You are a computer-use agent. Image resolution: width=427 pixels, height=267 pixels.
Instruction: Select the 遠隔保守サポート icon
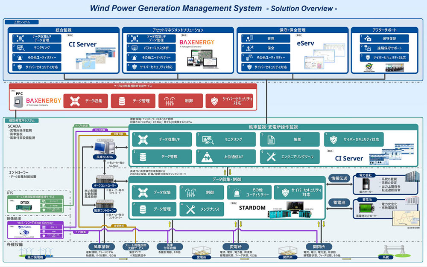point(368,48)
